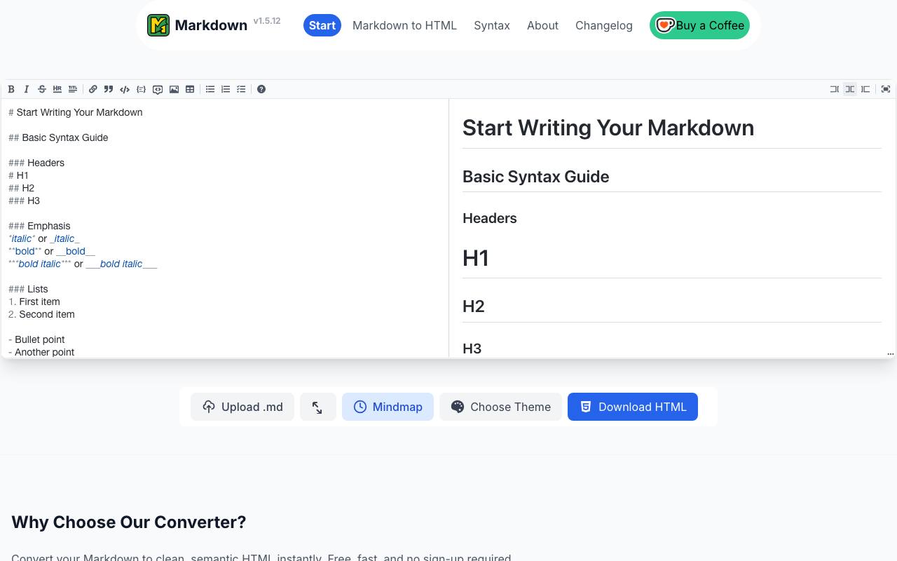Switch to preview-only view mode
This screenshot has width=897, height=561.
[x=865, y=89]
